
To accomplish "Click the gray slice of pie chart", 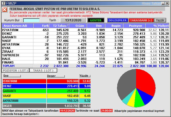I will pyautogui.click(x=127, y=84).
